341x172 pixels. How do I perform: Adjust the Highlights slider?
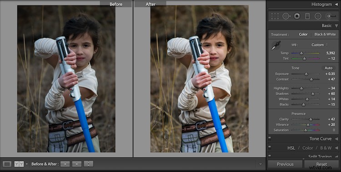click(301, 88)
